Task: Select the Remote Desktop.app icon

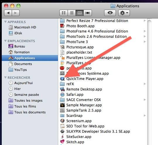Action: pyautogui.click(x=62, y=89)
